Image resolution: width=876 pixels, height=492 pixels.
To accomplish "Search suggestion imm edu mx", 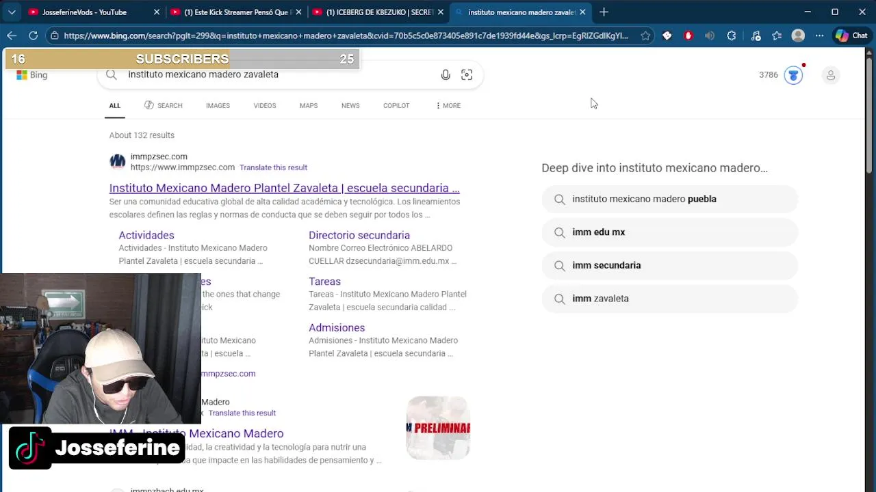I will [x=669, y=232].
